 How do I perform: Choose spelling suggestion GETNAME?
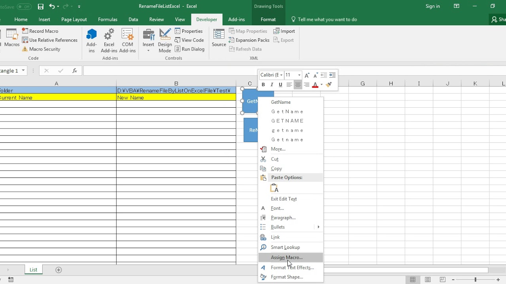click(287, 121)
